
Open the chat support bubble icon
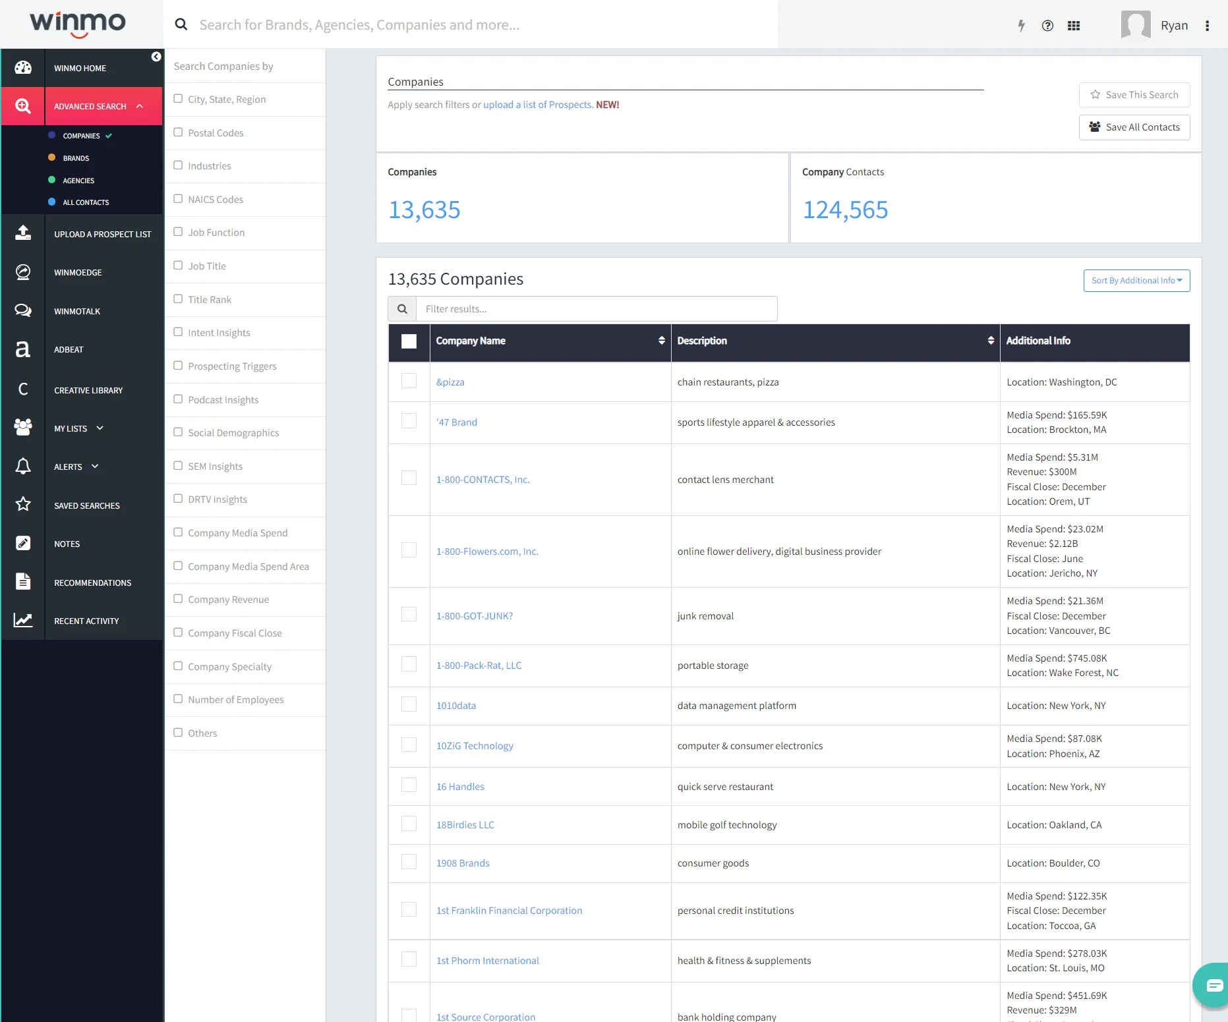pos(1214,985)
